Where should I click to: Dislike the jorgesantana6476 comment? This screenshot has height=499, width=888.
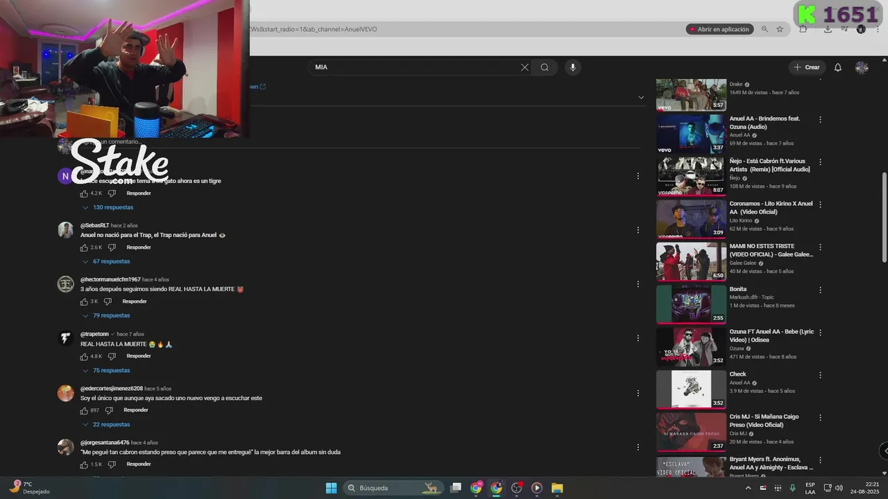112,464
